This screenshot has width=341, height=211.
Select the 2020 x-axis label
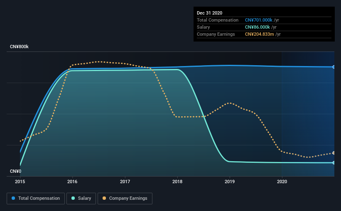click(282, 182)
